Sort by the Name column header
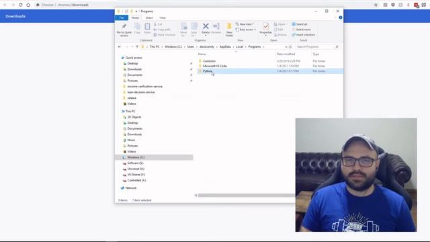 202,54
